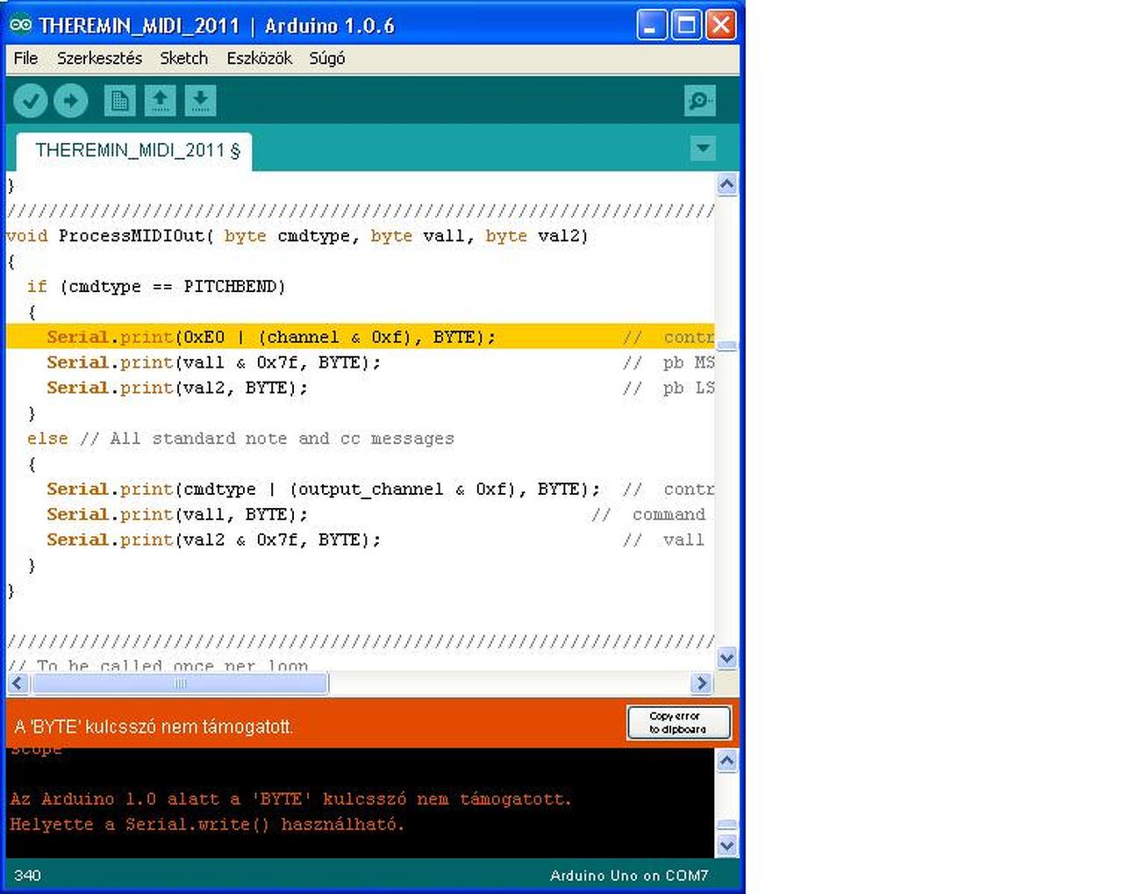Click the Verify (checkmark) button
1123x894 pixels.
[x=31, y=101]
